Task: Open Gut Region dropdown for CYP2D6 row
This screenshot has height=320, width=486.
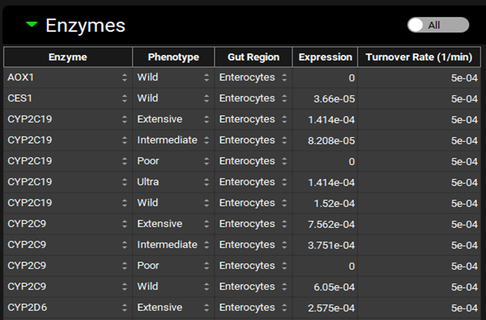Action: pyautogui.click(x=284, y=308)
